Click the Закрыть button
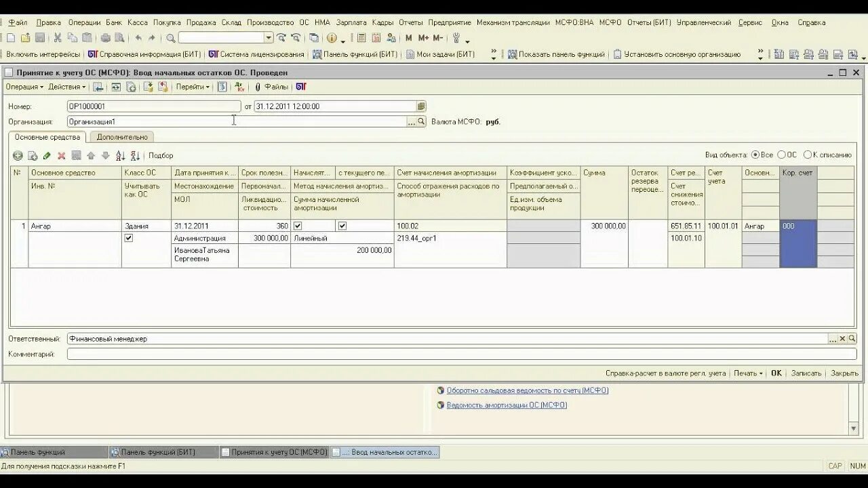 click(844, 373)
